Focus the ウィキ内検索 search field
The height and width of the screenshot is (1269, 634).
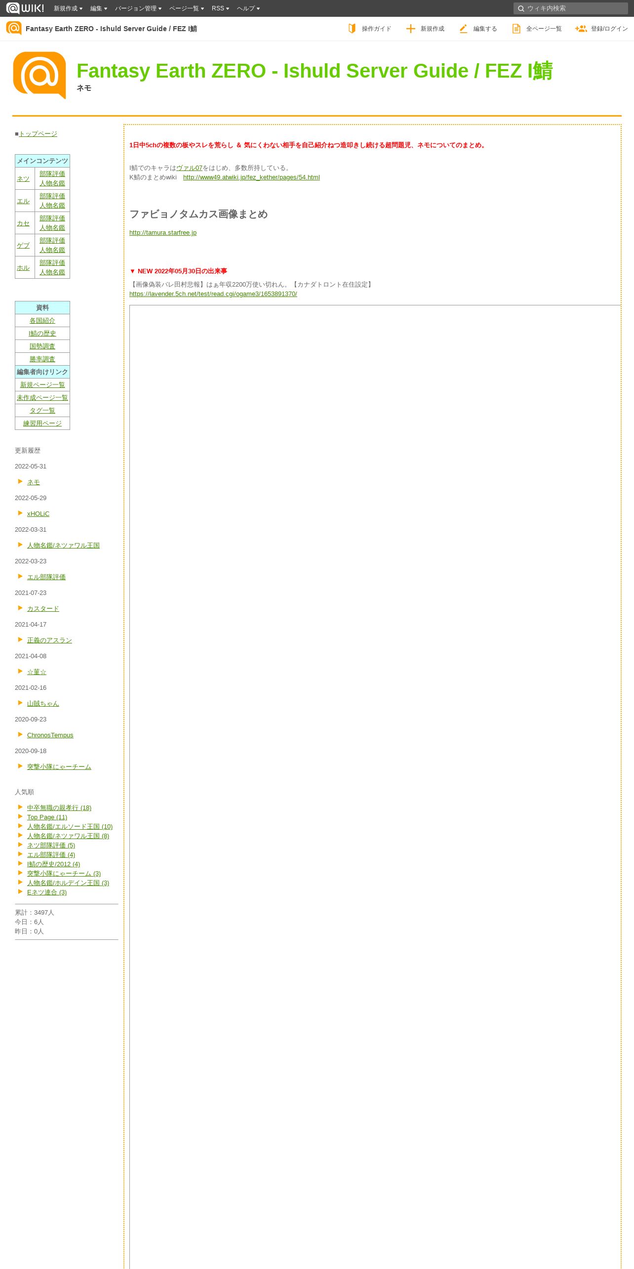click(570, 8)
